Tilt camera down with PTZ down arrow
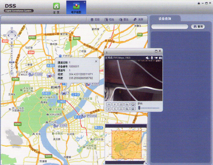Viewport: 213px width, 165px height. [x=109, y=108]
